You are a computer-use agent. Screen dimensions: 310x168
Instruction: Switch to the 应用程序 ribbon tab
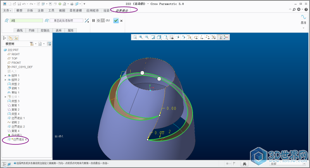click(93, 10)
